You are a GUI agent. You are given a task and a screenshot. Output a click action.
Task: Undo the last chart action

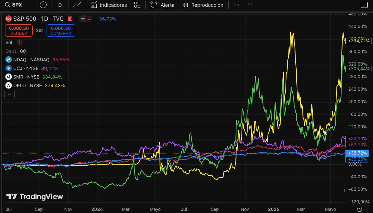236,5
